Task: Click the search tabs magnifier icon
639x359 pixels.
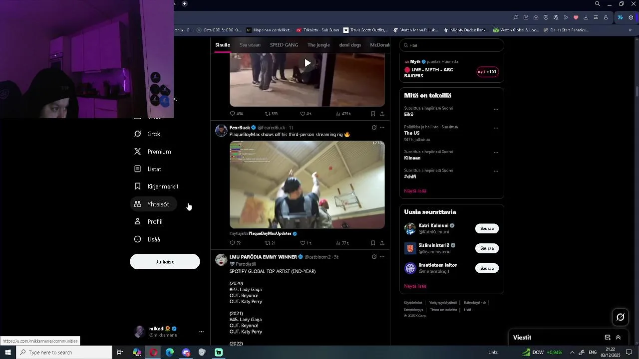Action: 598,4
